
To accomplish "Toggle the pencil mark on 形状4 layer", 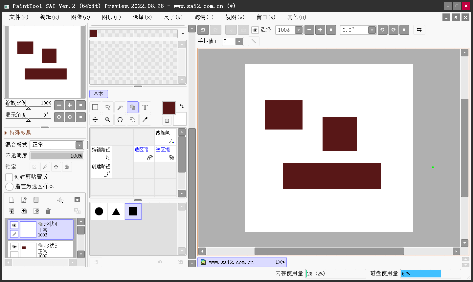I will [x=14, y=234].
